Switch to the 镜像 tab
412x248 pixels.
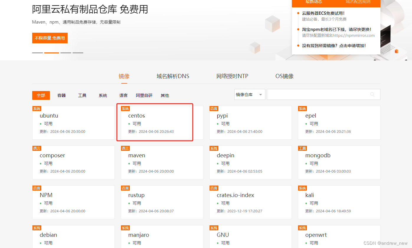coord(124,76)
